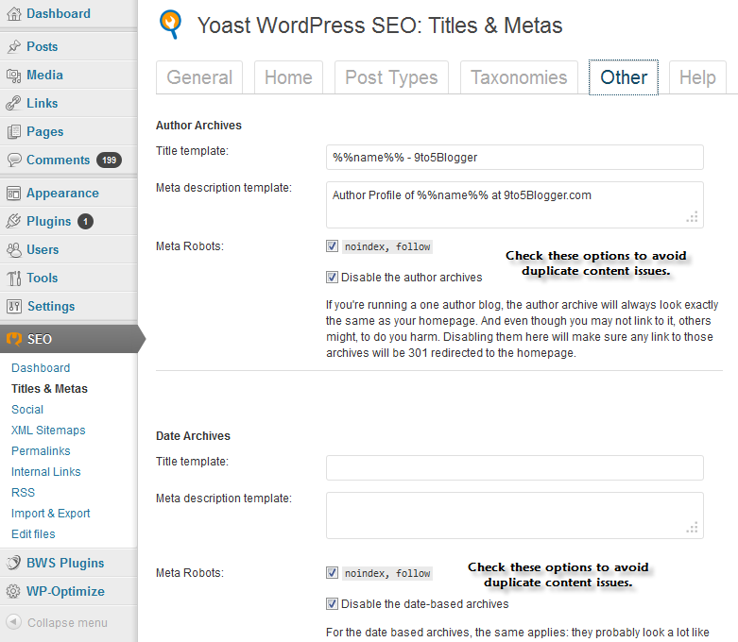Click the 199 pending comments badge
This screenshot has height=642, width=738.
(110, 160)
